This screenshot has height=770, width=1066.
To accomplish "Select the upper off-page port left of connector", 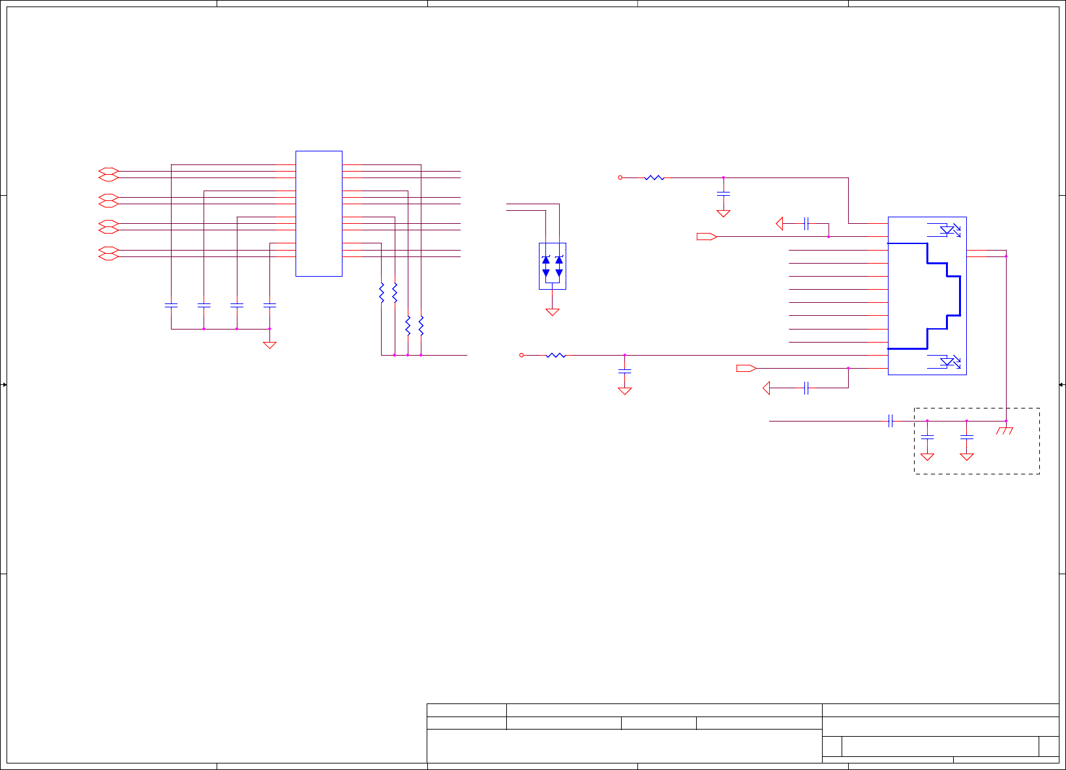I will point(707,236).
